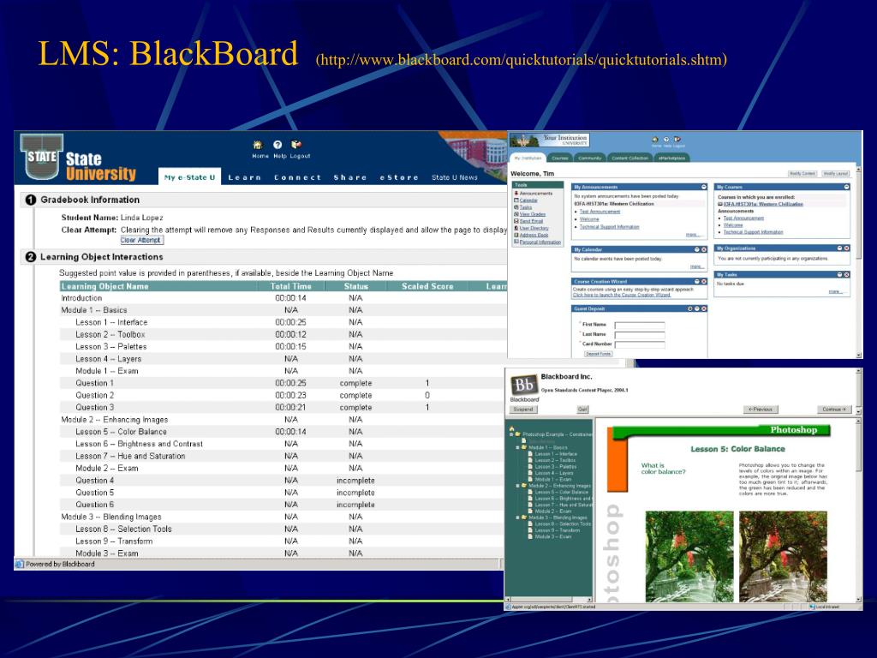
Task: Open the Connect tab
Action: 297,177
